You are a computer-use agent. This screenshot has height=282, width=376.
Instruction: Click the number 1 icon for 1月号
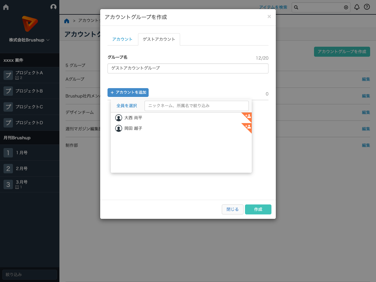(x=8, y=153)
